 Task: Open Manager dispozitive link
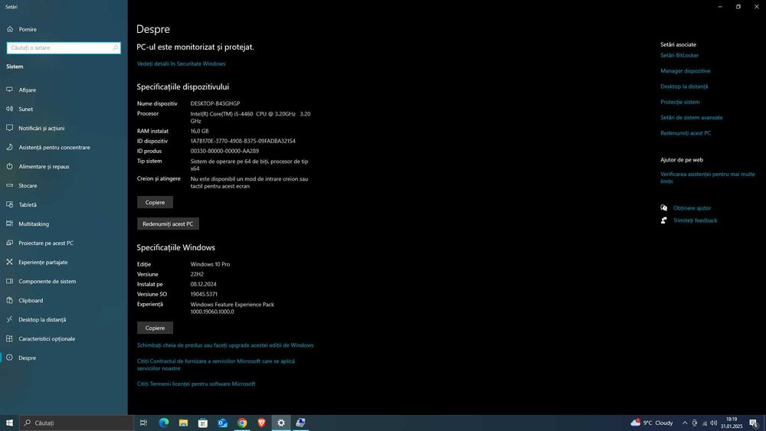coord(686,70)
